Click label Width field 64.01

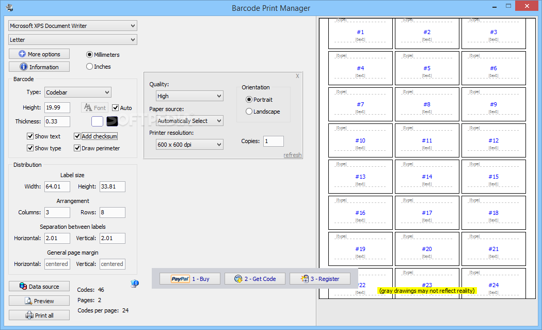pyautogui.click(x=57, y=186)
